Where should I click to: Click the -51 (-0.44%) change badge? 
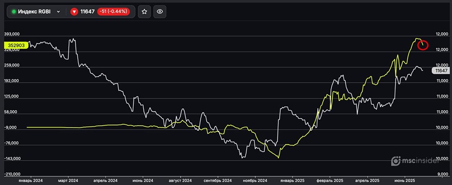(x=113, y=12)
